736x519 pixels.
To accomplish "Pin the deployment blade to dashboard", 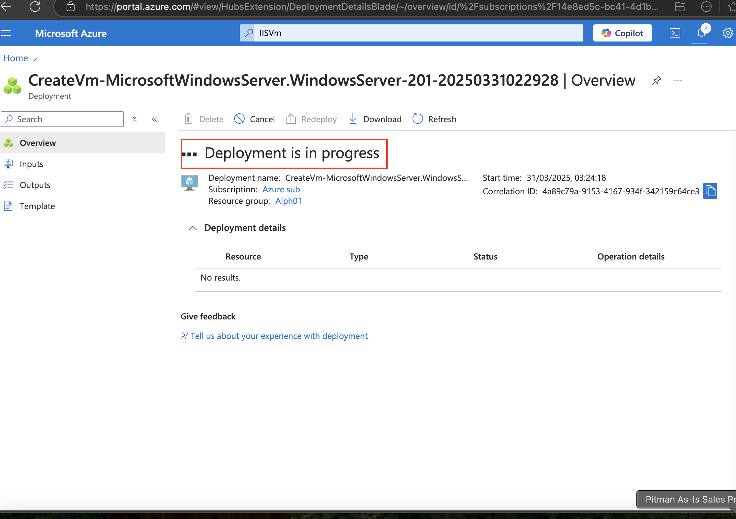I will click(x=657, y=80).
